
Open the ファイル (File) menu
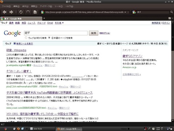point(6,6)
